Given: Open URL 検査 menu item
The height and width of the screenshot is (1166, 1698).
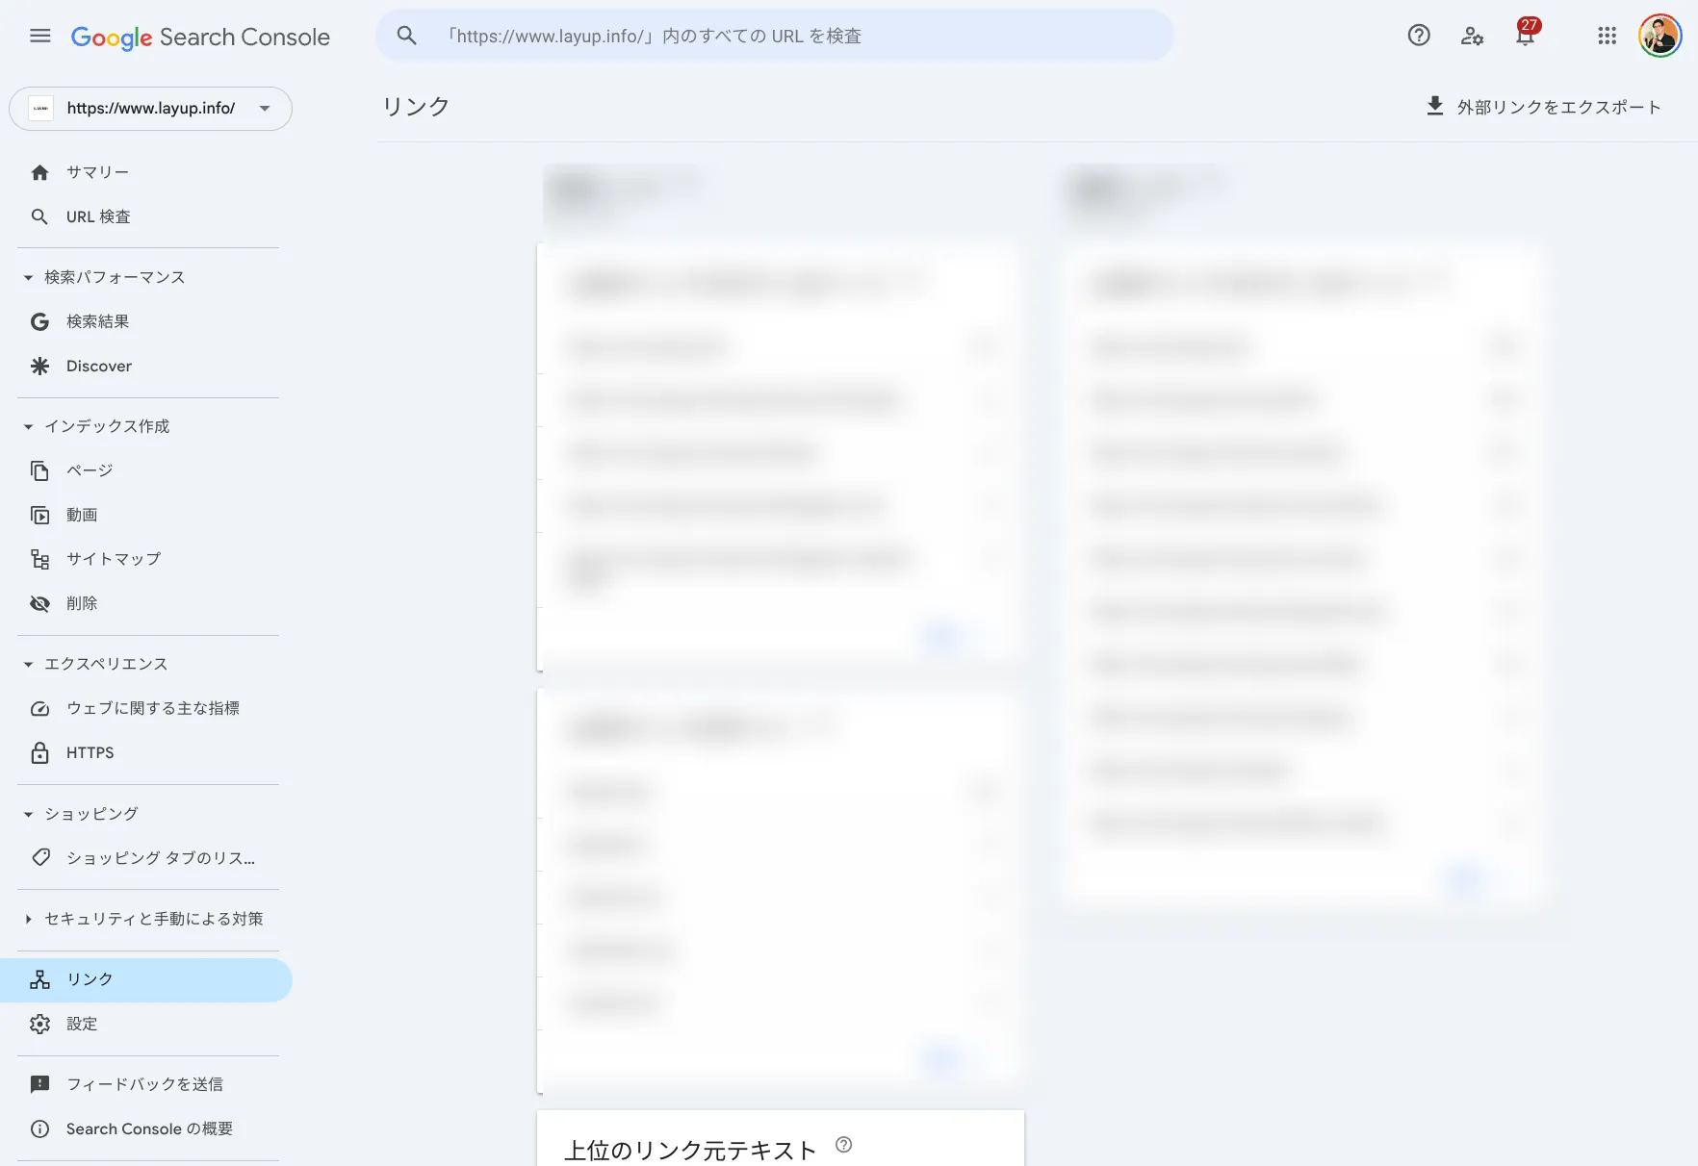Looking at the screenshot, I should (98, 216).
